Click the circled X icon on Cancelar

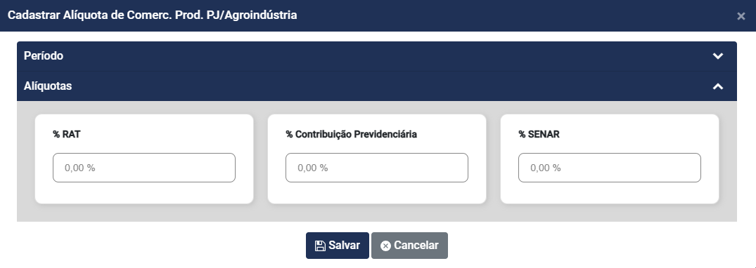pyautogui.click(x=385, y=246)
